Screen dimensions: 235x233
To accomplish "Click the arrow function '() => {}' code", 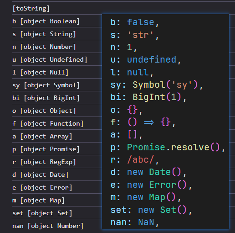I will [x=149, y=122].
